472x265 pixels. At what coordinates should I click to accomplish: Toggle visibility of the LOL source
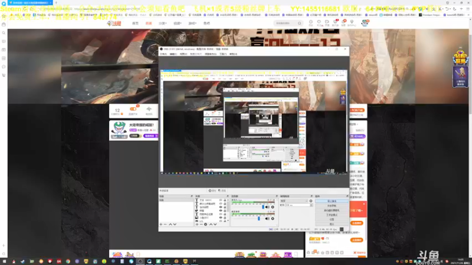[x=221, y=221]
